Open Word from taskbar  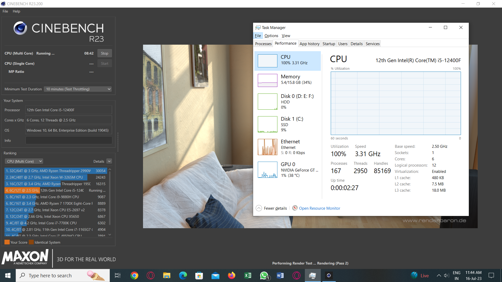point(280,275)
